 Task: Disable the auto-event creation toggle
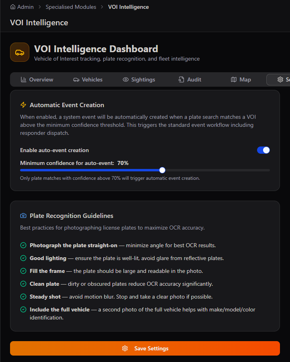coord(263,150)
